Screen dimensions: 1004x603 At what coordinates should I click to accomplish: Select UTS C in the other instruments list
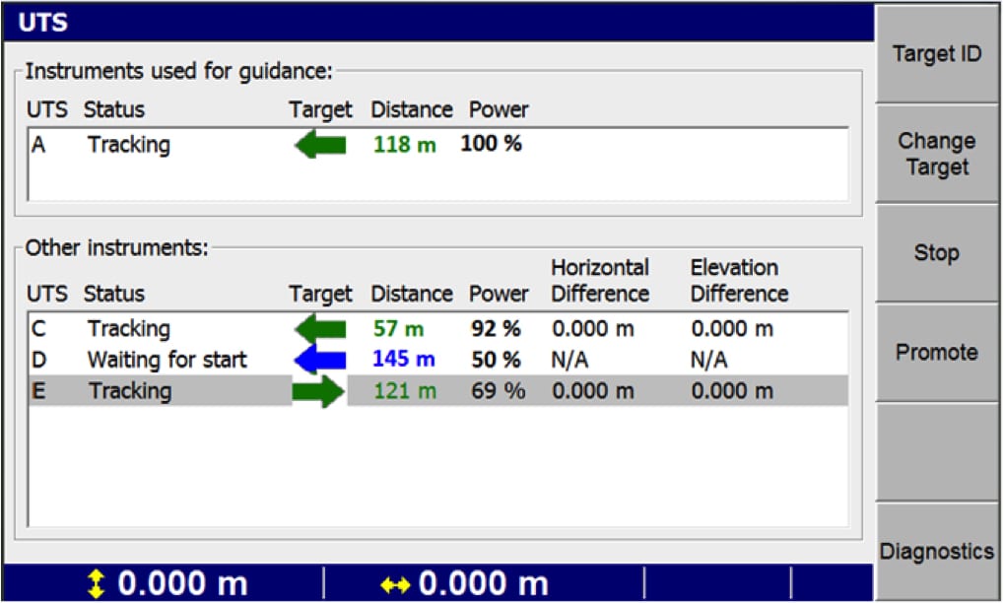coord(438,329)
